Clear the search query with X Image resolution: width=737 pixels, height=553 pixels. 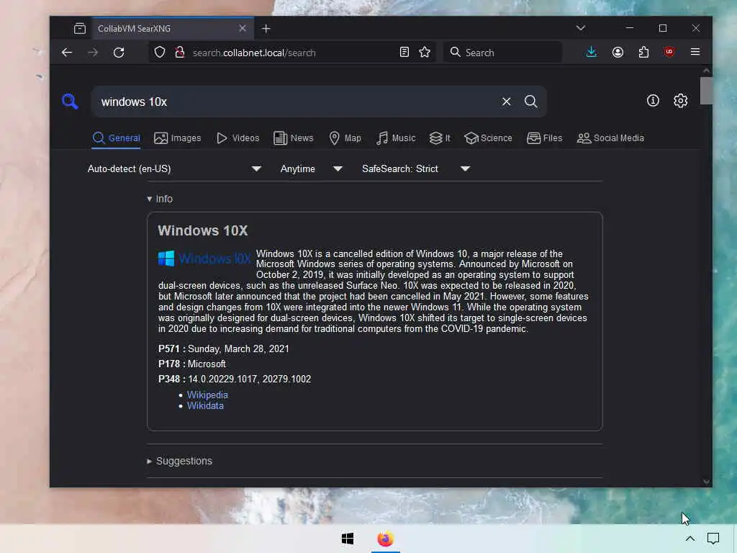click(x=506, y=101)
